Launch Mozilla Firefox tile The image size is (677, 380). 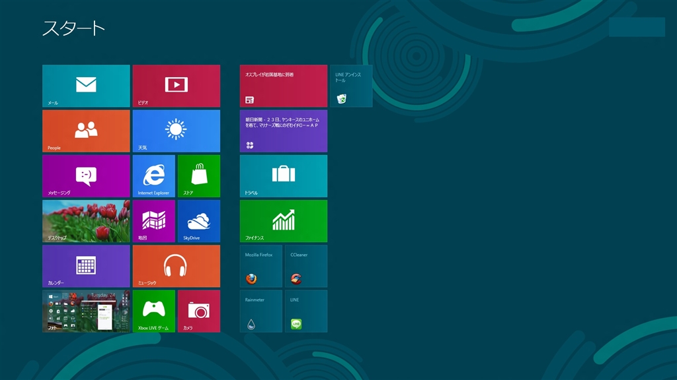tap(260, 266)
